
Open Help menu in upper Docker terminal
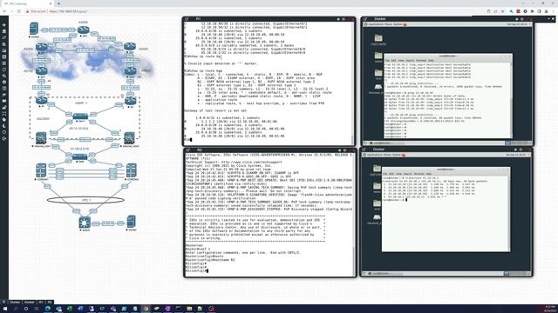431,61
